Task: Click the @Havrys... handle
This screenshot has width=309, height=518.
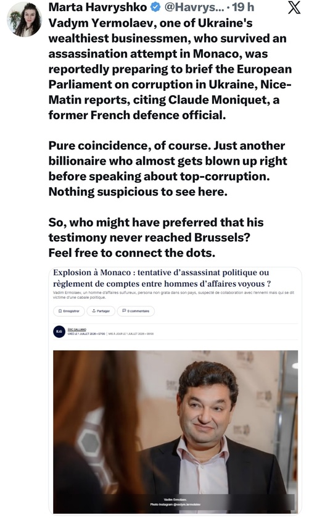Action: (194, 7)
